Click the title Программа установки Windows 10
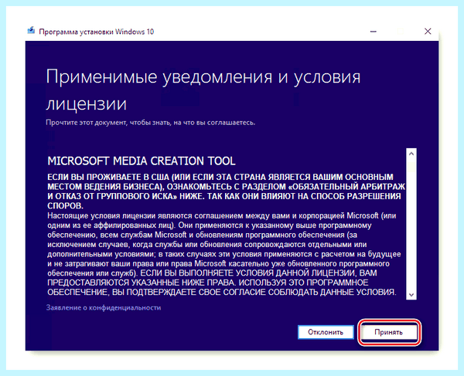464x376 pixels. coord(97,32)
